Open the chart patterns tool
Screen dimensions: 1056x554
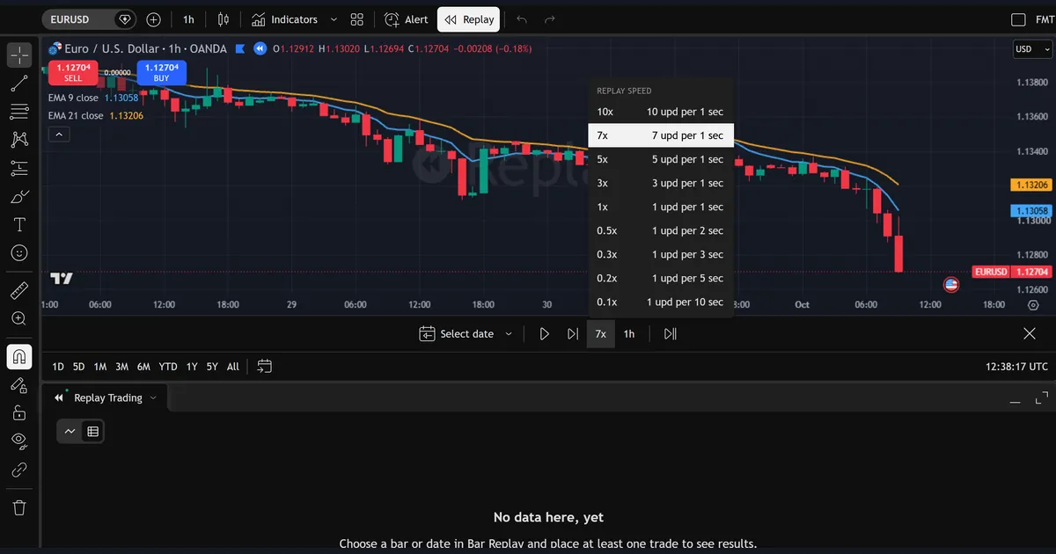coord(19,139)
